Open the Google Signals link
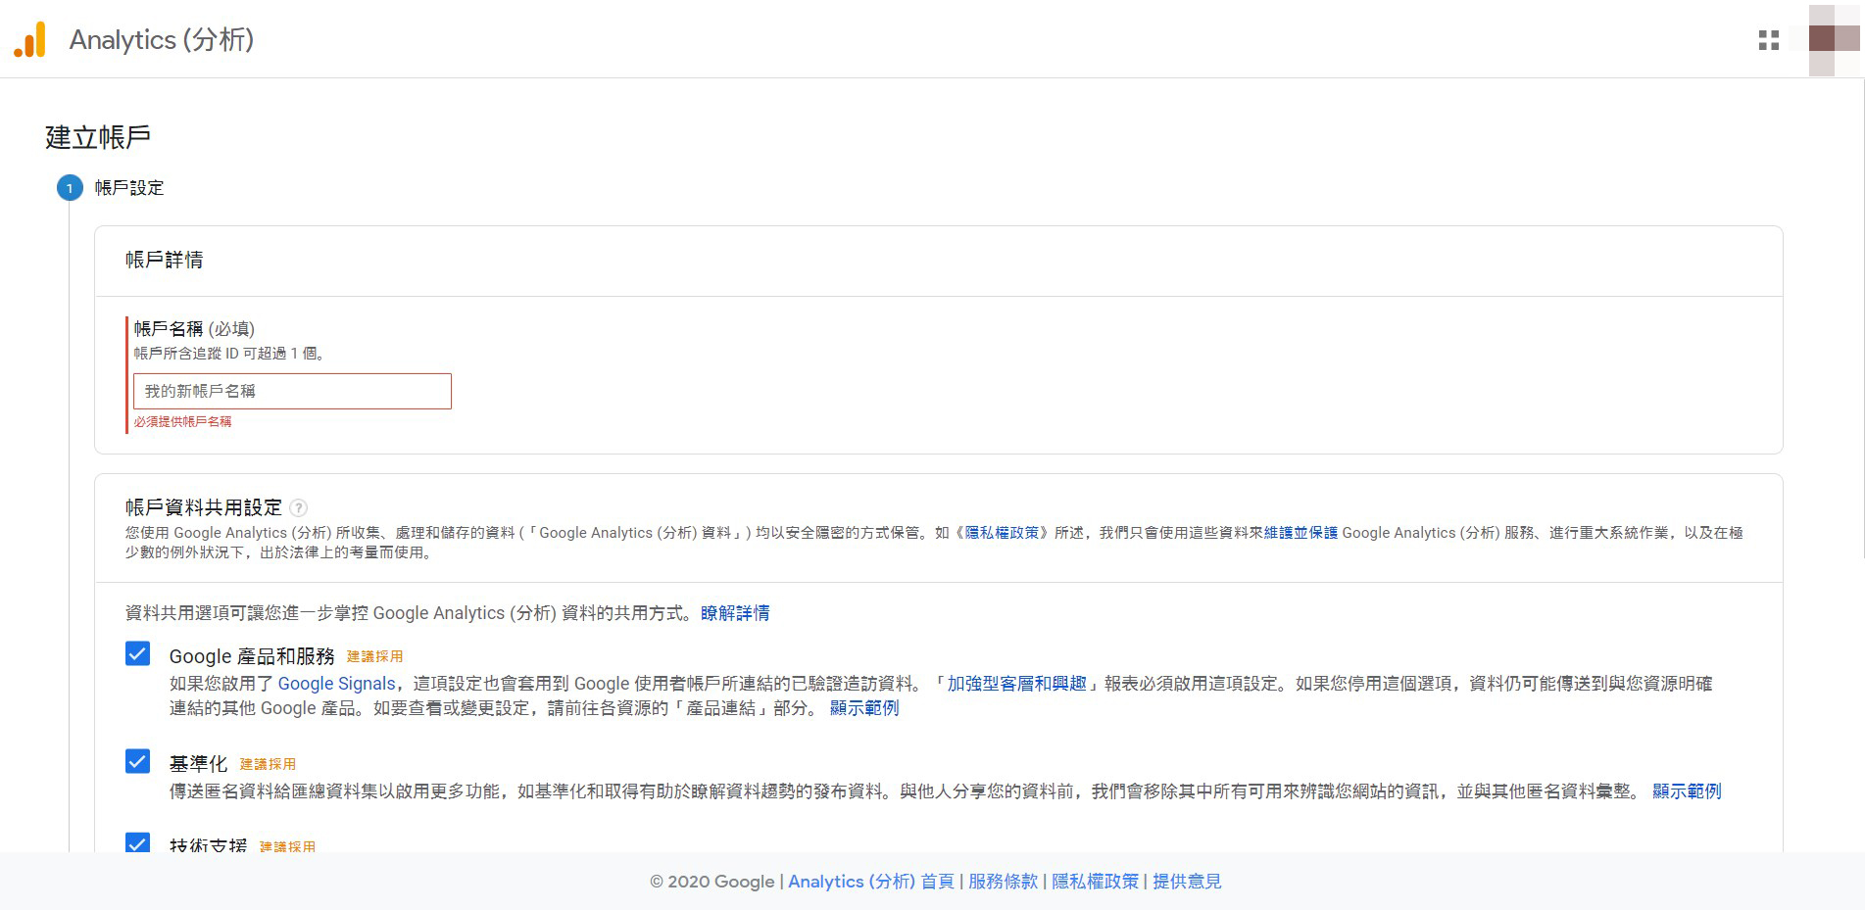 tap(336, 684)
